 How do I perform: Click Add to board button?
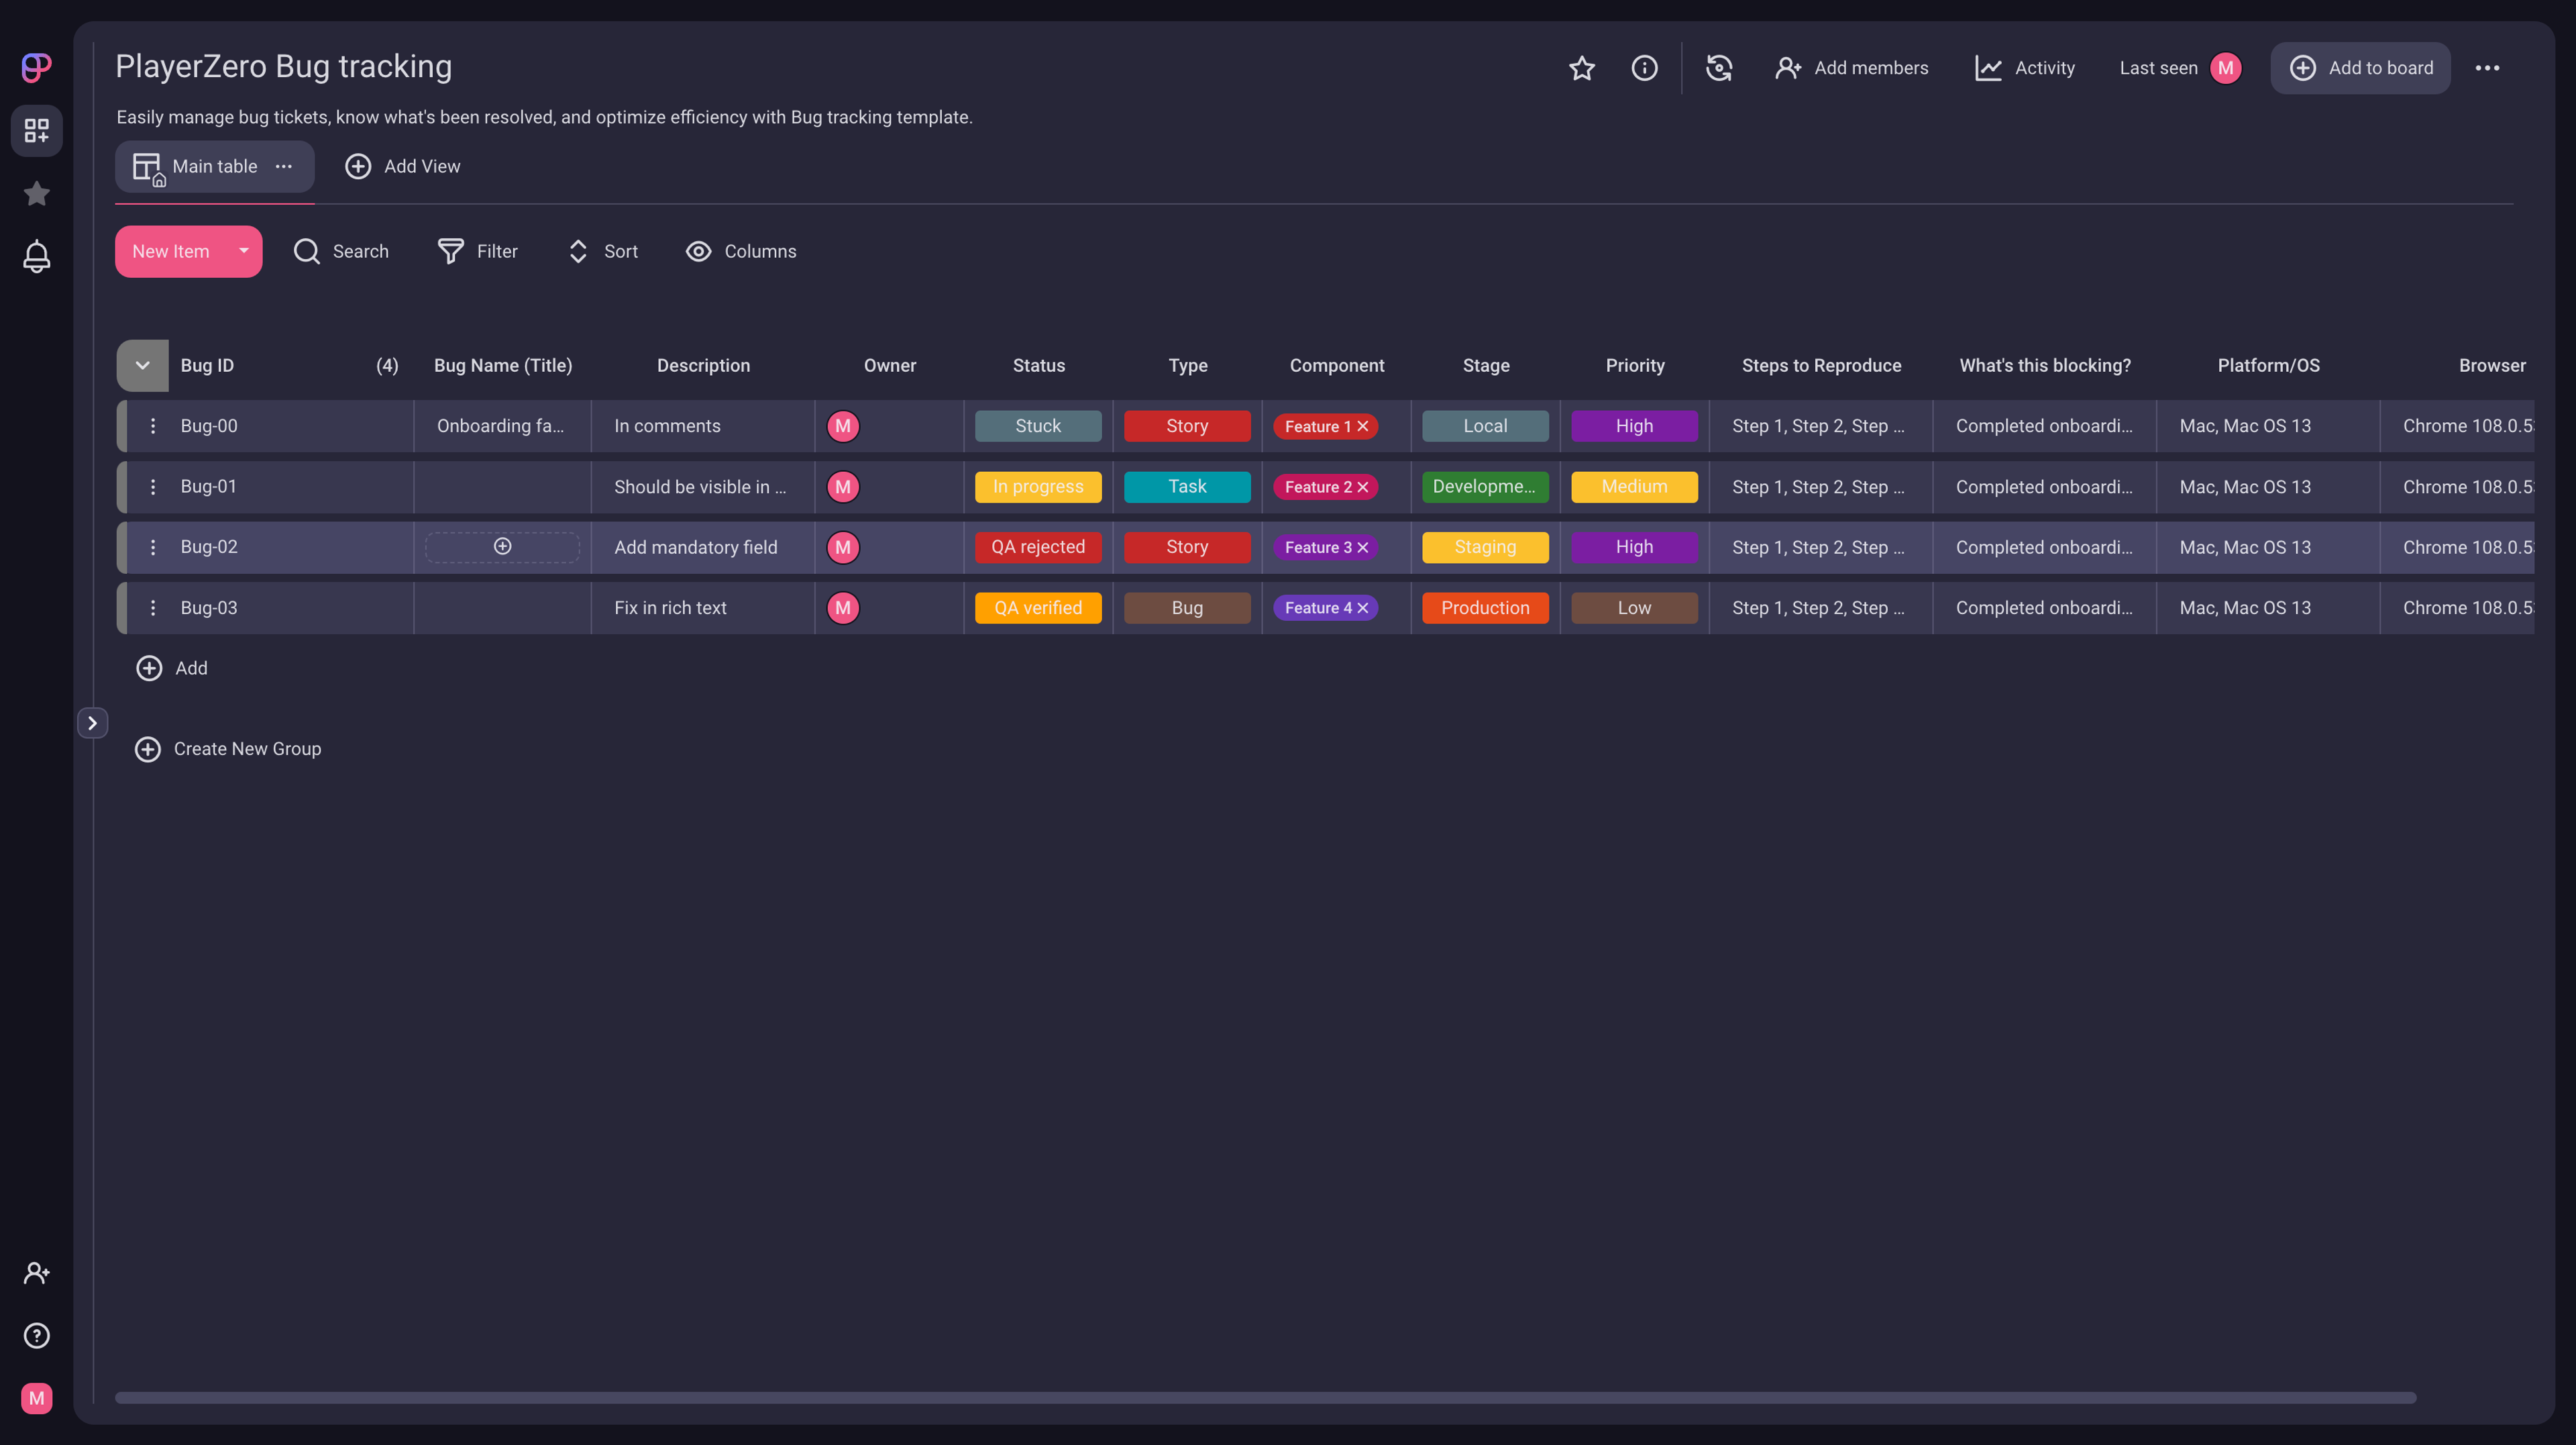(2360, 68)
